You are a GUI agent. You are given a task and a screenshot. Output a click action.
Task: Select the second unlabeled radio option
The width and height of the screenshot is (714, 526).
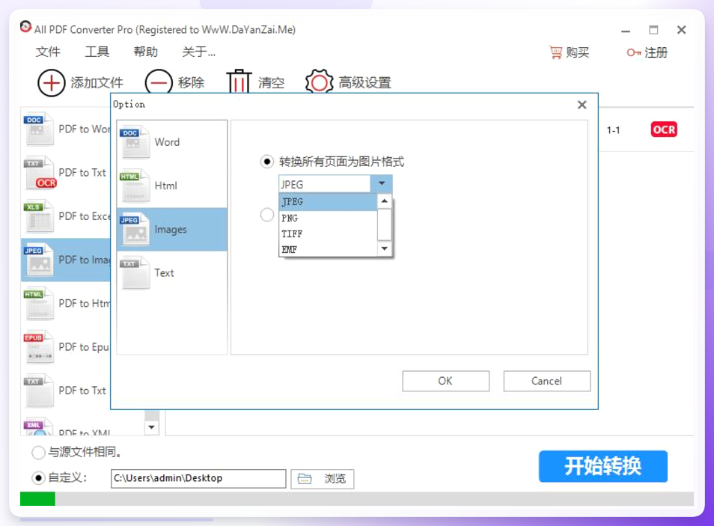[x=267, y=215]
